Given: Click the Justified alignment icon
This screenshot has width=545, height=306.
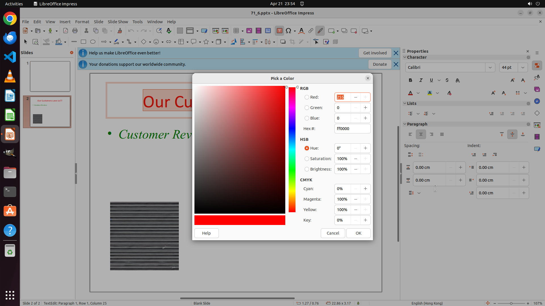Looking at the screenshot, I should point(442,134).
